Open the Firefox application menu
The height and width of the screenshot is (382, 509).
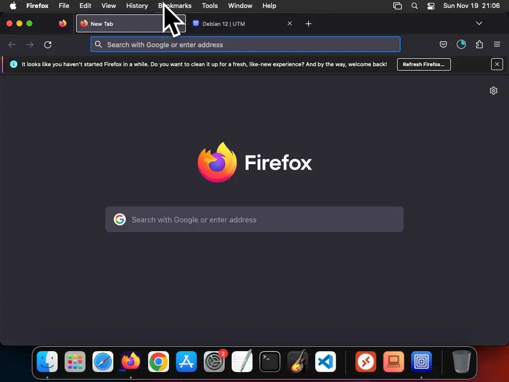(37, 6)
